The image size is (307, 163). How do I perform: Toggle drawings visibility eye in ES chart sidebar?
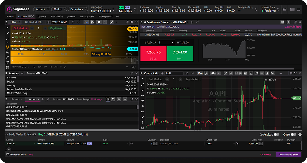pos(8,62)
